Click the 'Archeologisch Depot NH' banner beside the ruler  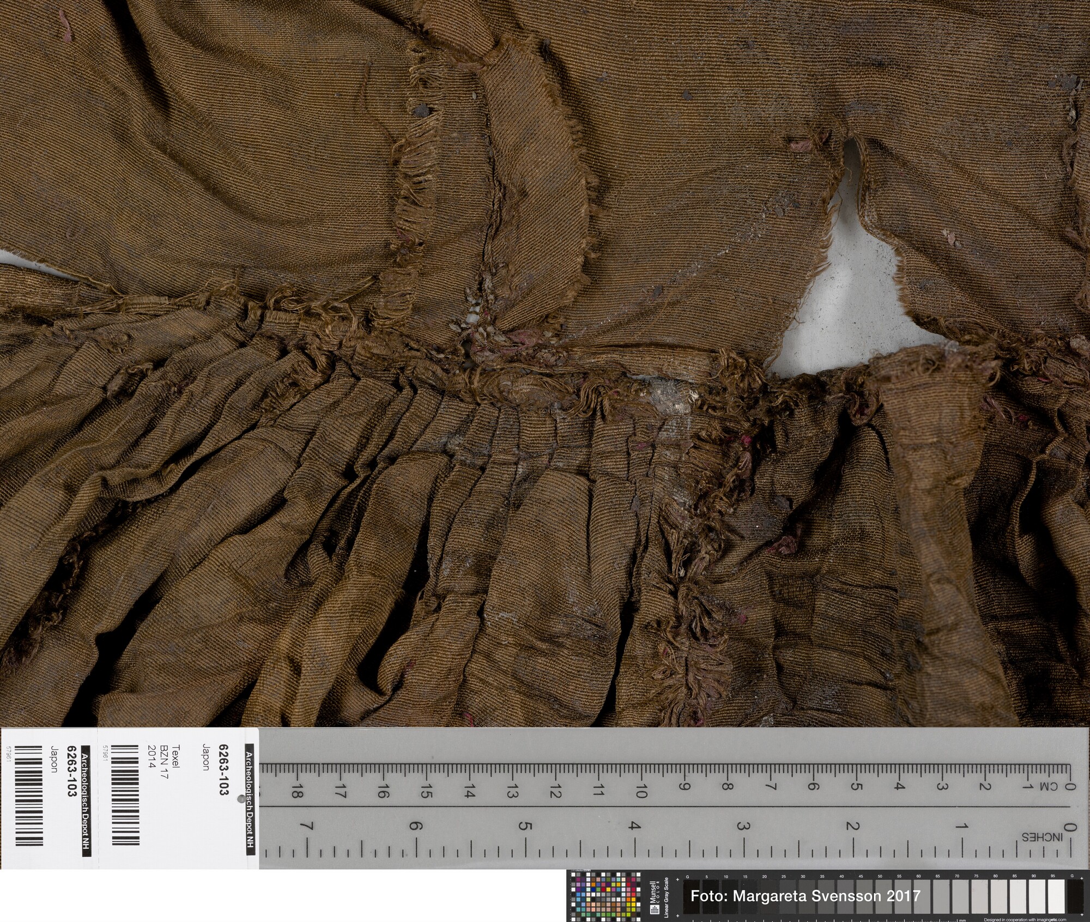249,798
